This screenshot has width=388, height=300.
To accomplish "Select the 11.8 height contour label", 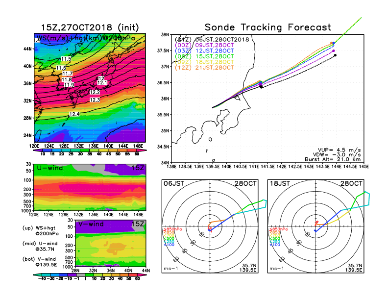I will 67,79.
